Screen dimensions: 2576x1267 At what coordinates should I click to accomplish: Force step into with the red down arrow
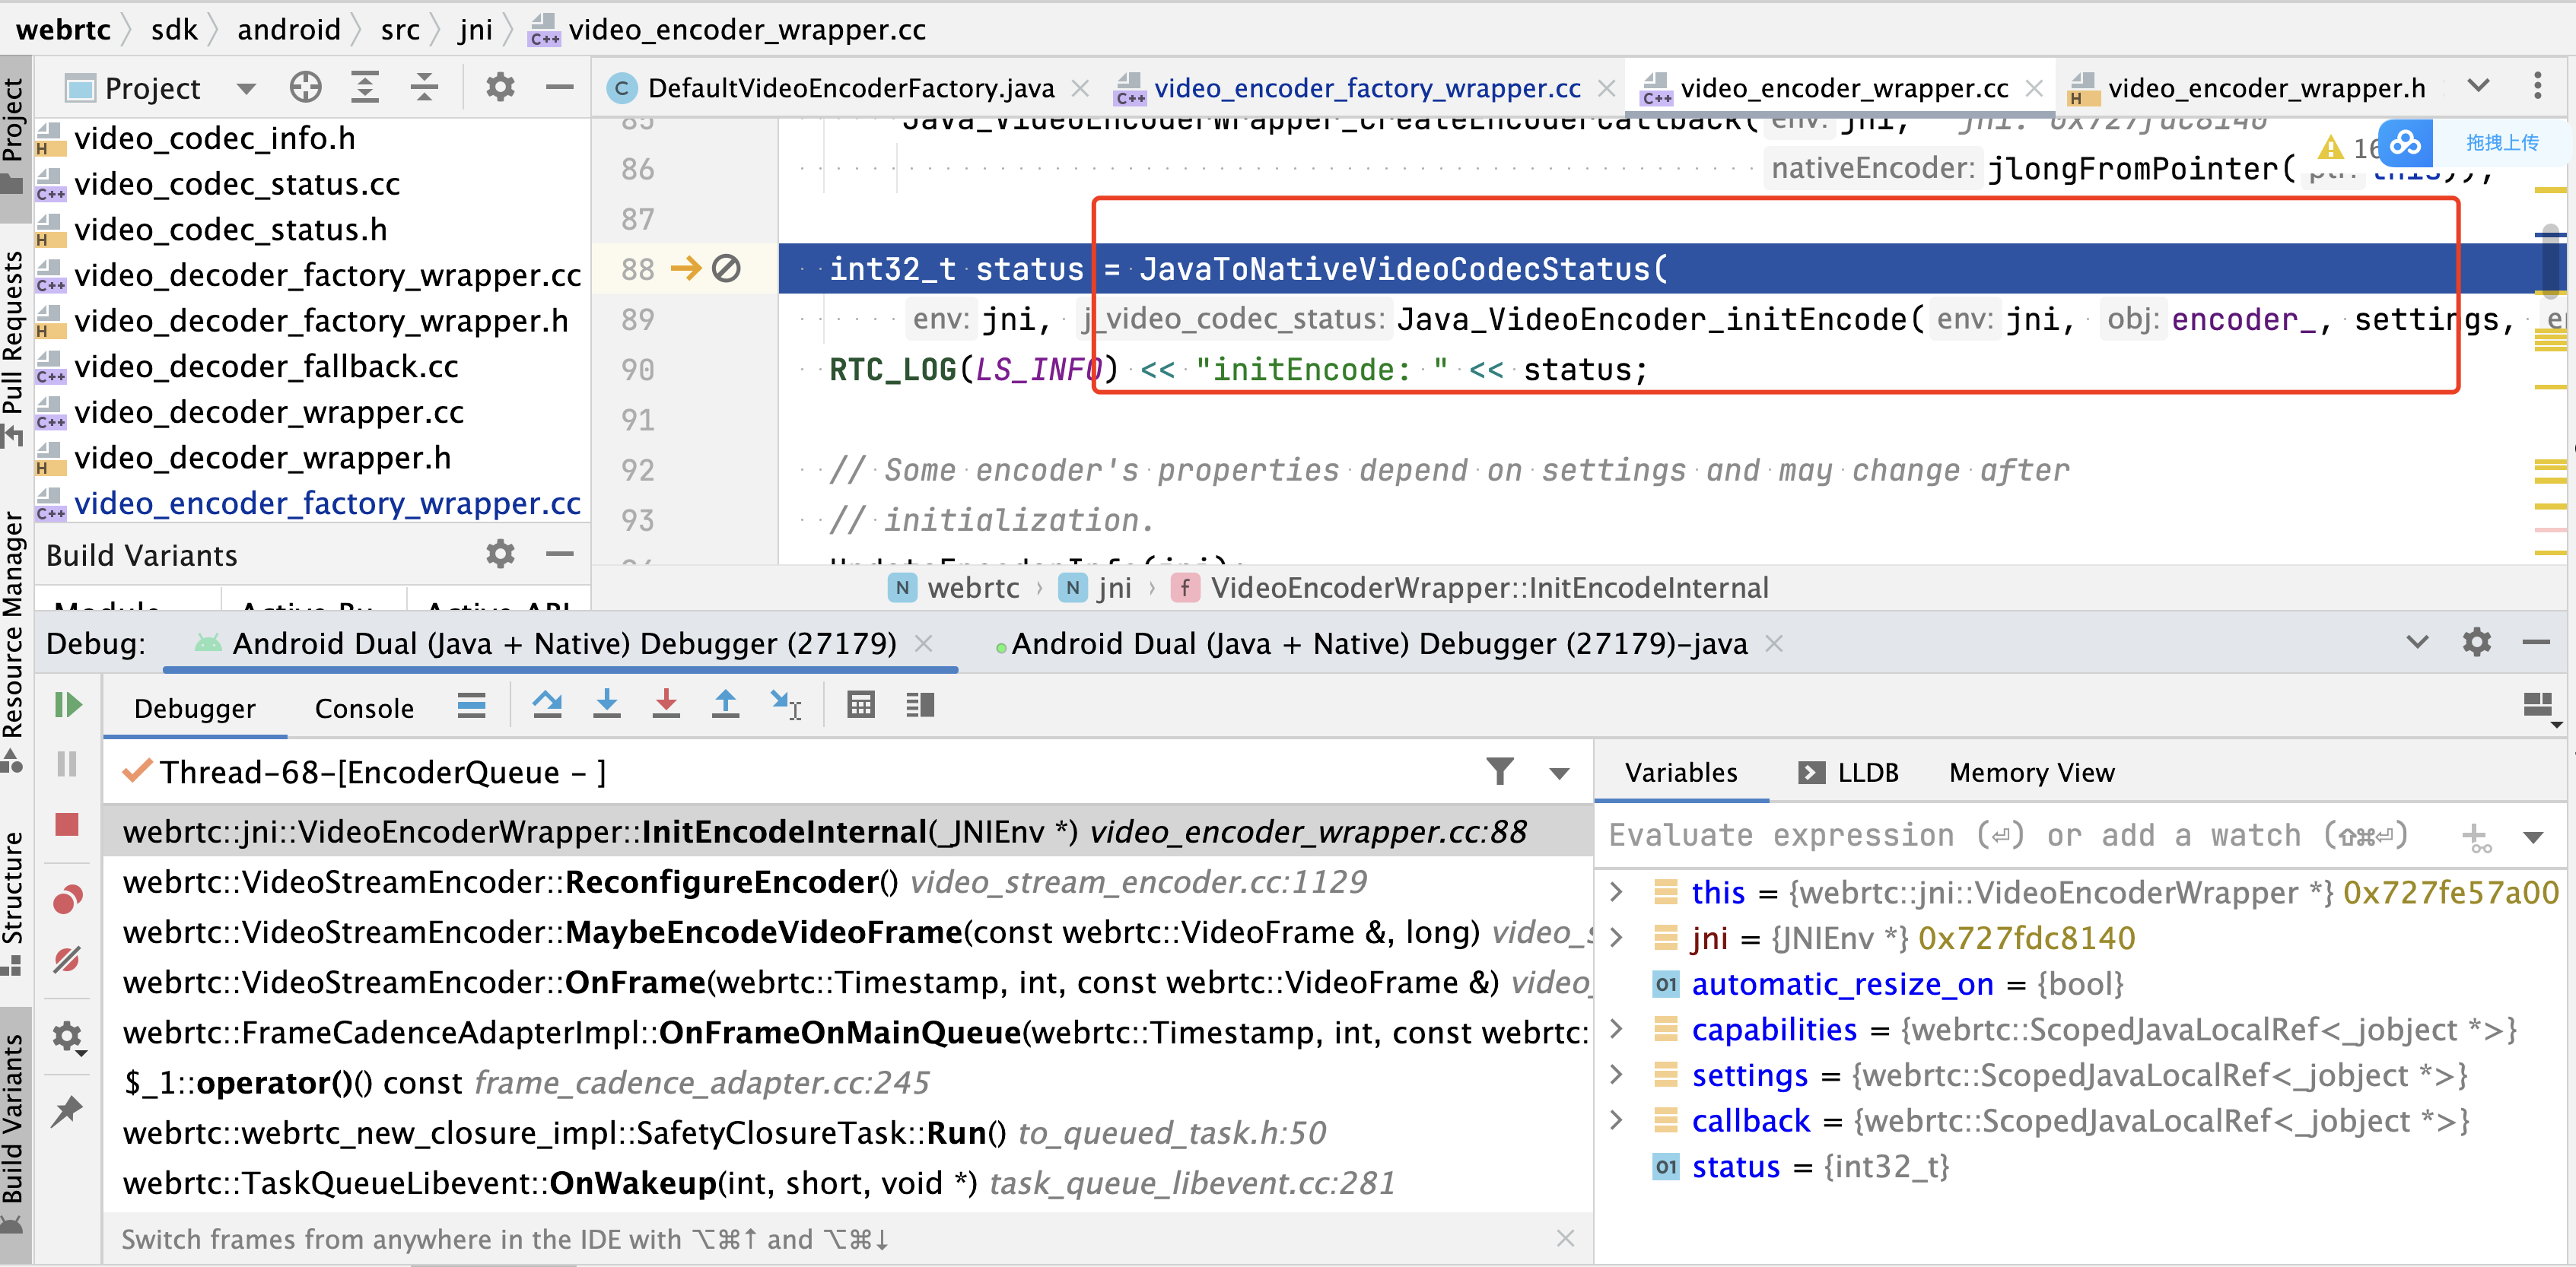(x=666, y=706)
